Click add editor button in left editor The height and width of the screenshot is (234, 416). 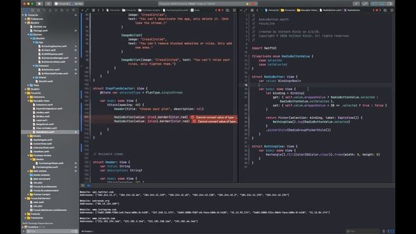coord(235,10)
